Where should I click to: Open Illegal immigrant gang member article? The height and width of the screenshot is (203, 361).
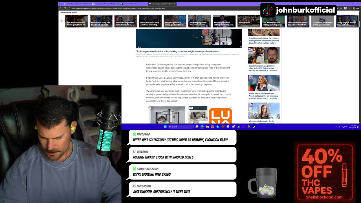coord(264,68)
